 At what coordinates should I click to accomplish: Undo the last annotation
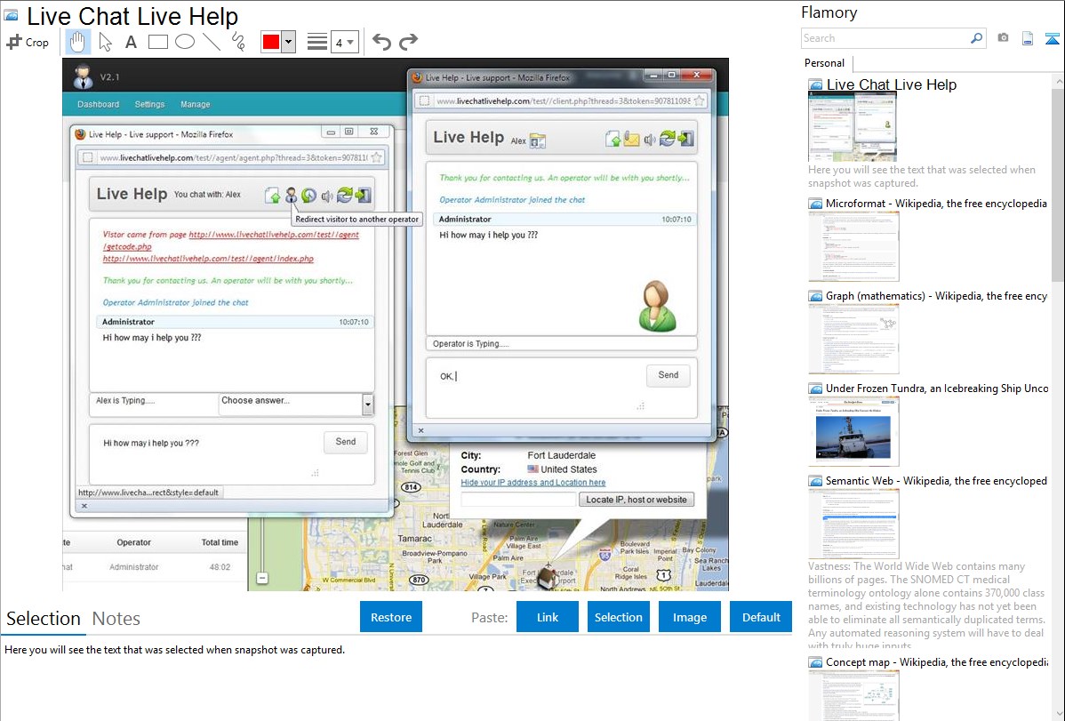[381, 42]
